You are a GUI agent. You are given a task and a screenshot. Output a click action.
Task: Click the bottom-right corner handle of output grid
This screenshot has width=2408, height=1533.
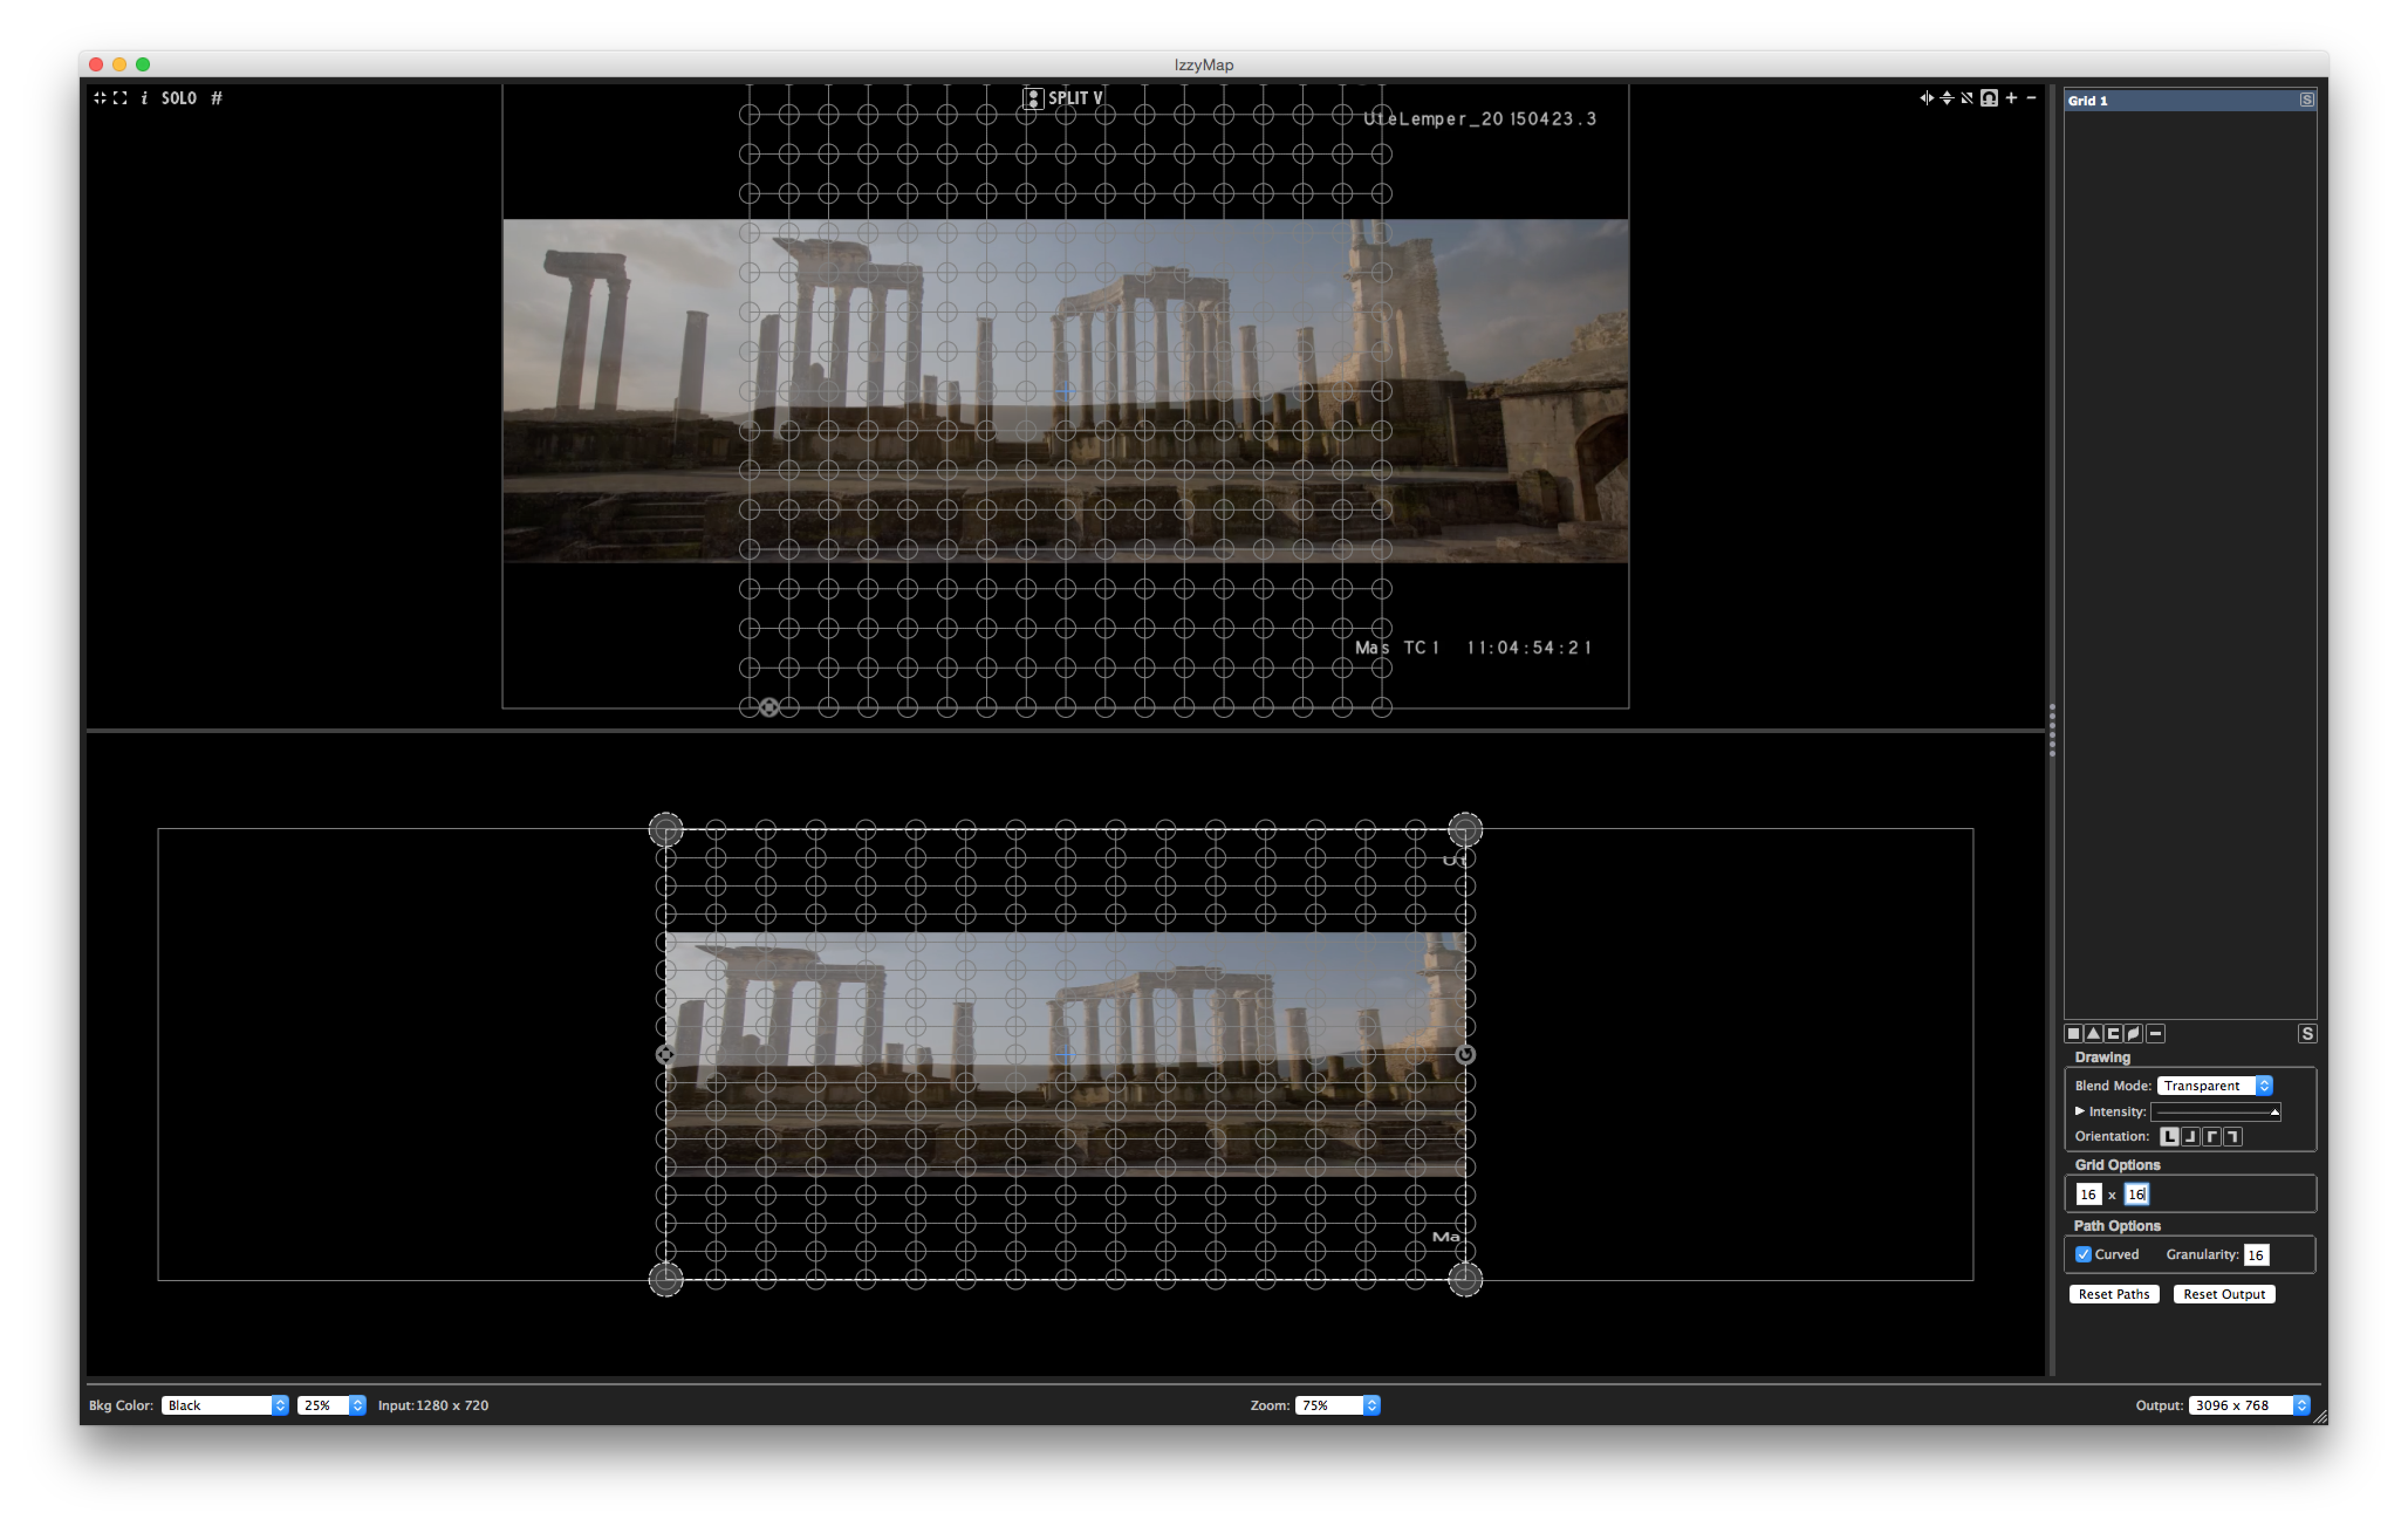tap(1465, 1279)
